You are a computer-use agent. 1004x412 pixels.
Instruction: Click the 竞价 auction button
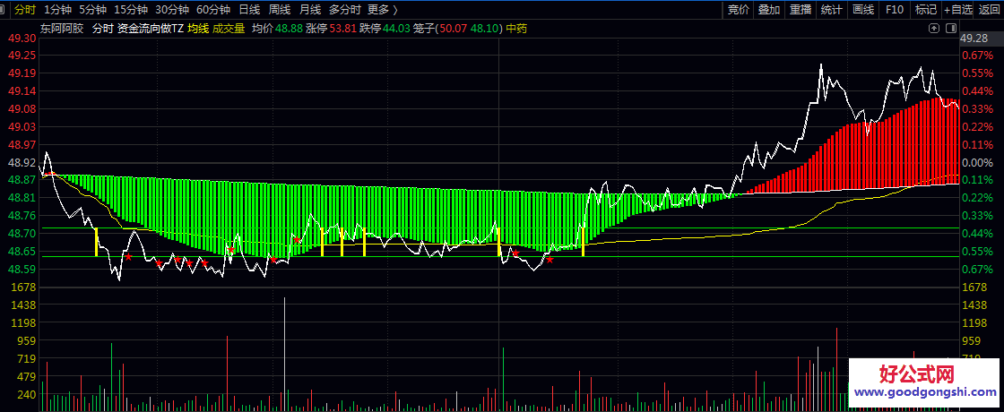[738, 10]
